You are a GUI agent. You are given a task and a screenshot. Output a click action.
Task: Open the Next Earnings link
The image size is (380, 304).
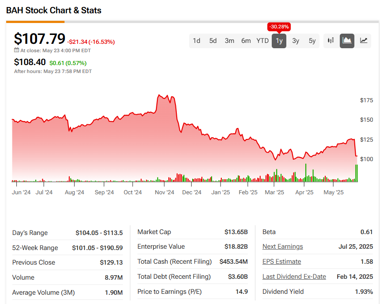[x=283, y=246]
